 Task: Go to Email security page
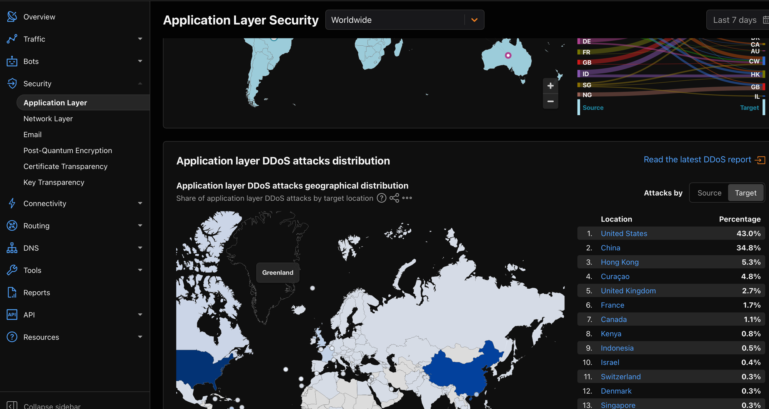[x=32, y=135]
